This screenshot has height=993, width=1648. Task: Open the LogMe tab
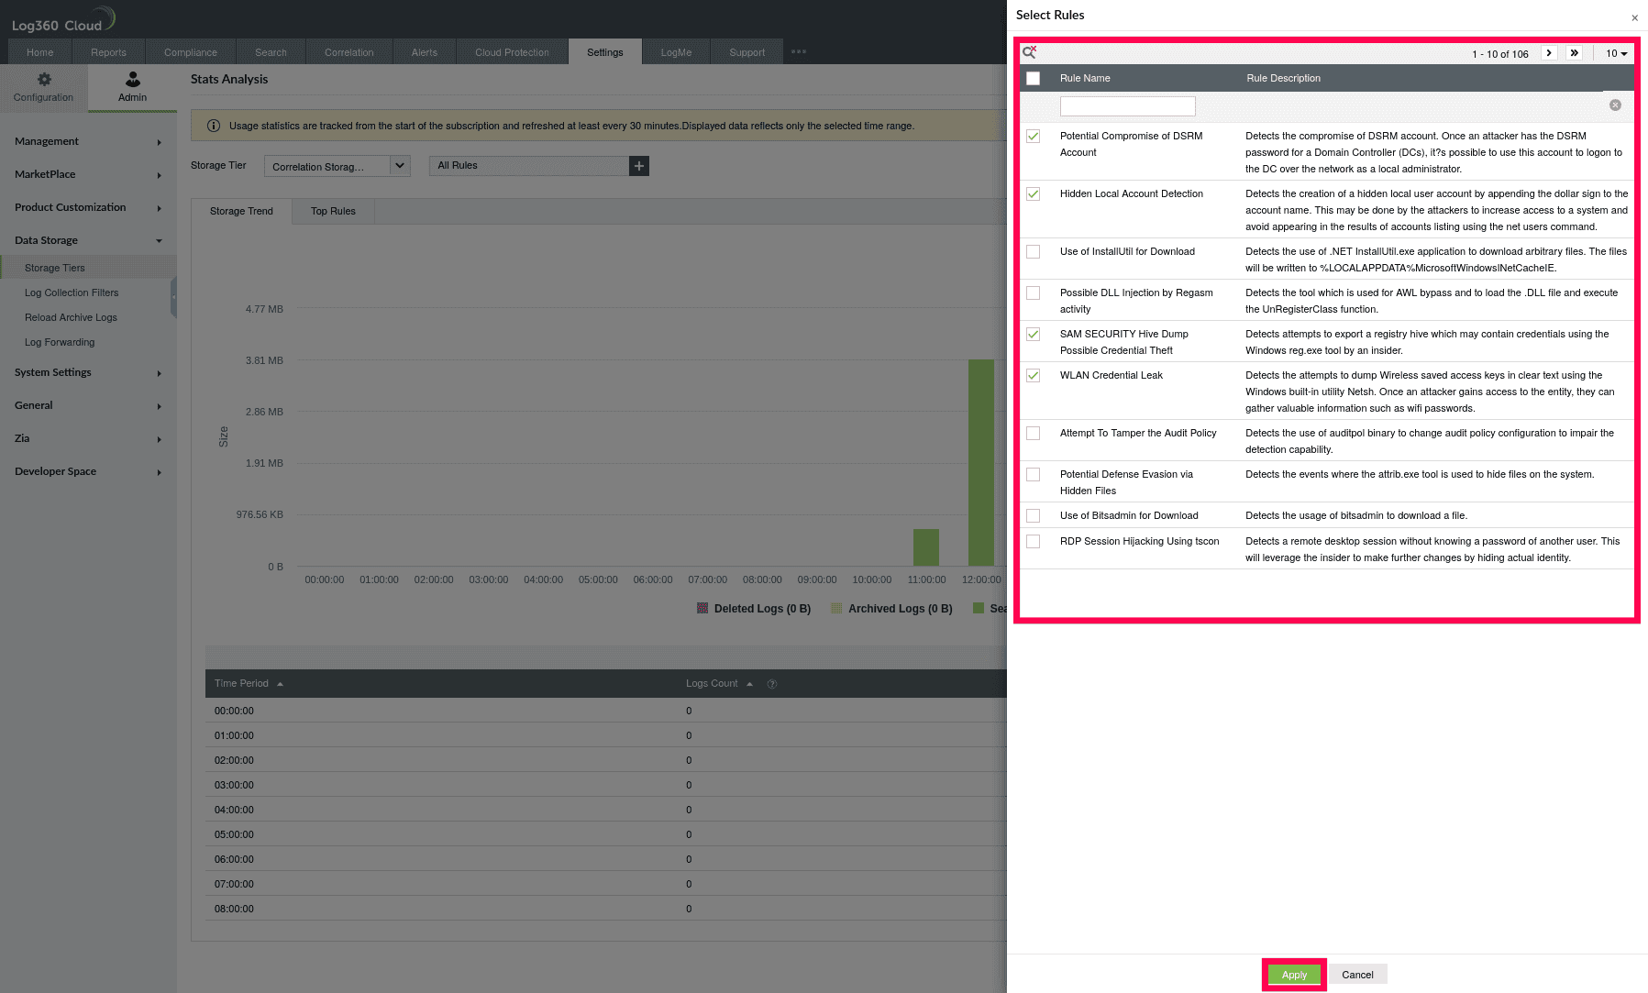[676, 52]
